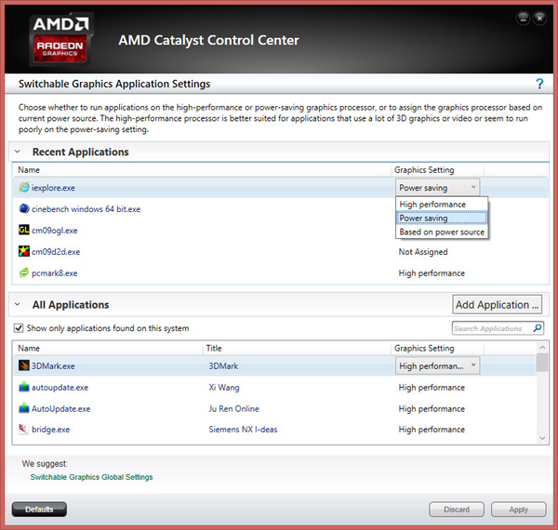Click Recent Applications Graphics Setting column header
Screen dimensions: 558x530
[x=424, y=170]
